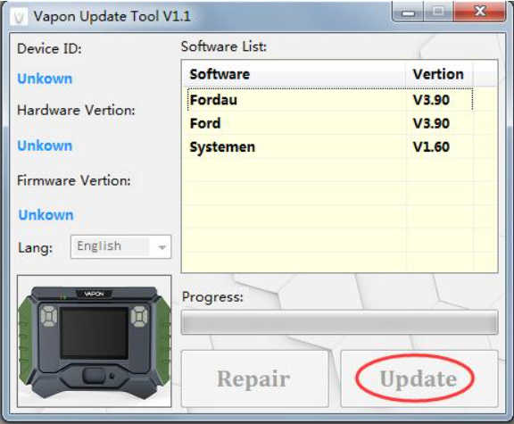Click the Update button
The width and height of the screenshot is (514, 424).
[x=419, y=378]
